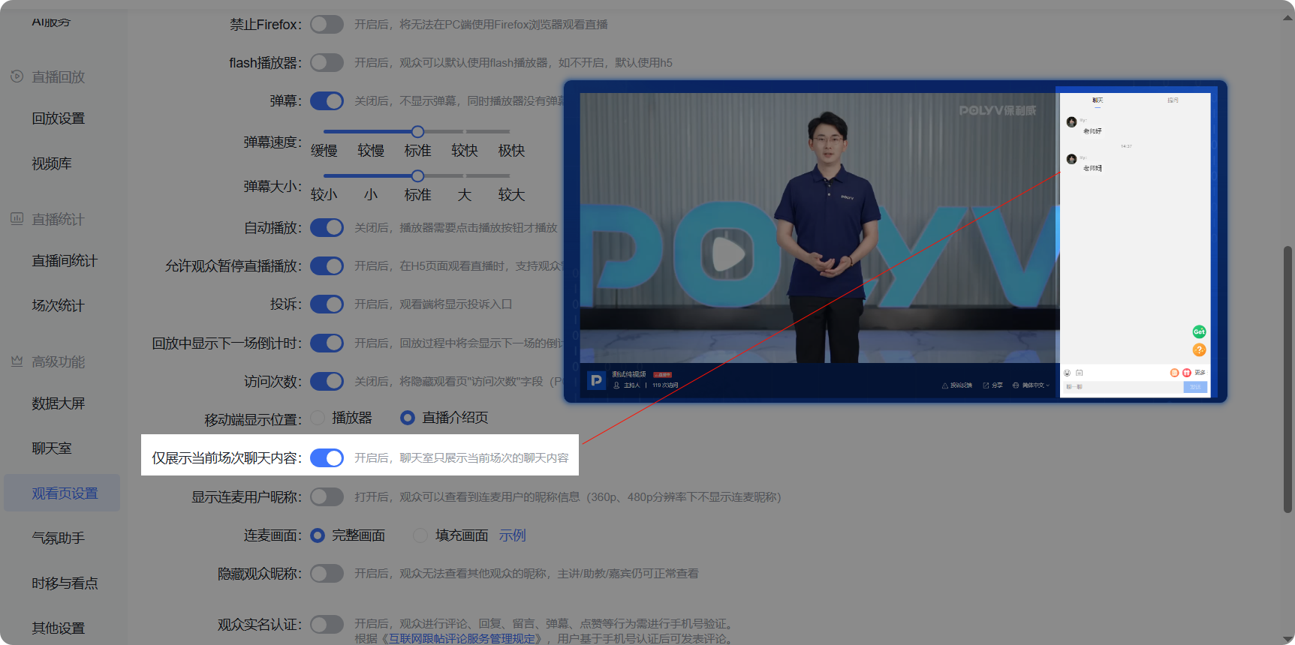Image resolution: width=1295 pixels, height=645 pixels.
Task: Click the 发送 send button in chat
Action: click(1195, 387)
